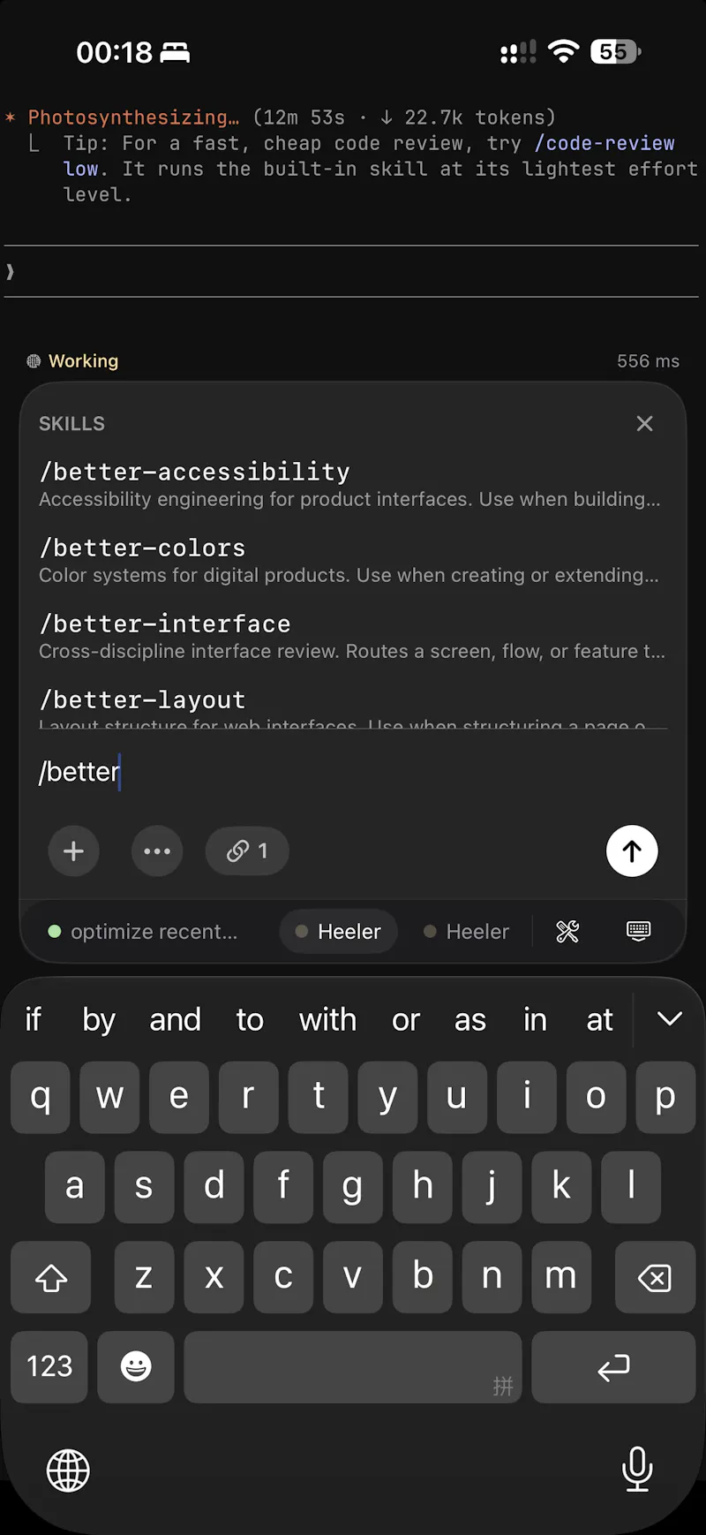Select the active Heeler session tab
Image resolution: width=706 pixels, height=1535 pixels.
[x=339, y=931]
